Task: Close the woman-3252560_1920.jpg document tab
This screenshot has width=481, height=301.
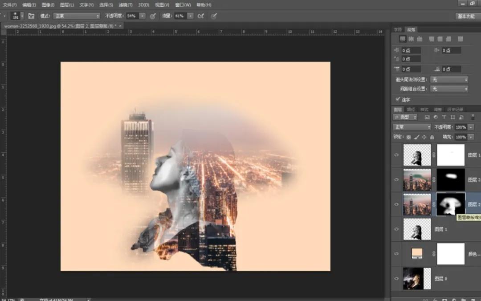Action: (x=120, y=26)
